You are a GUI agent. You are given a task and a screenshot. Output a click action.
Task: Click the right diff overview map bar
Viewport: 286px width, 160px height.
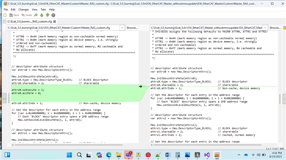(284, 99)
